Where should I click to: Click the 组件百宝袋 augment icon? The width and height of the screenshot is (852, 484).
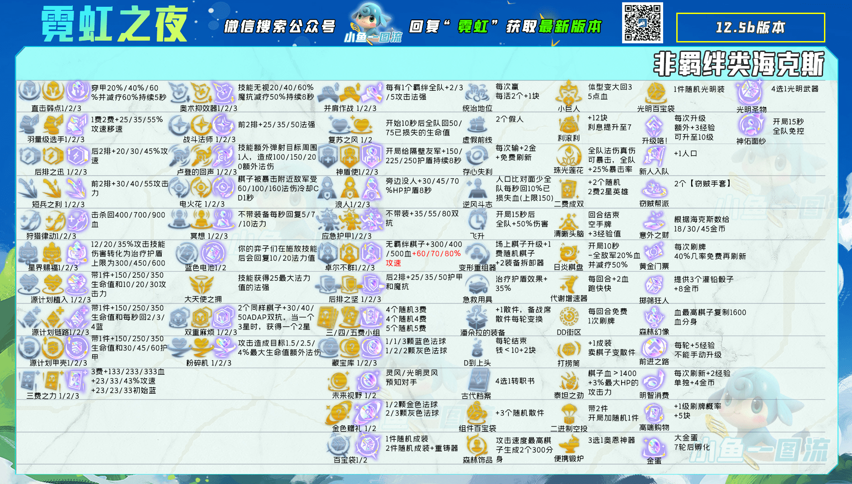click(x=477, y=413)
